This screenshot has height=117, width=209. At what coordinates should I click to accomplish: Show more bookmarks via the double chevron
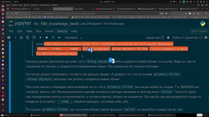coord(191,17)
